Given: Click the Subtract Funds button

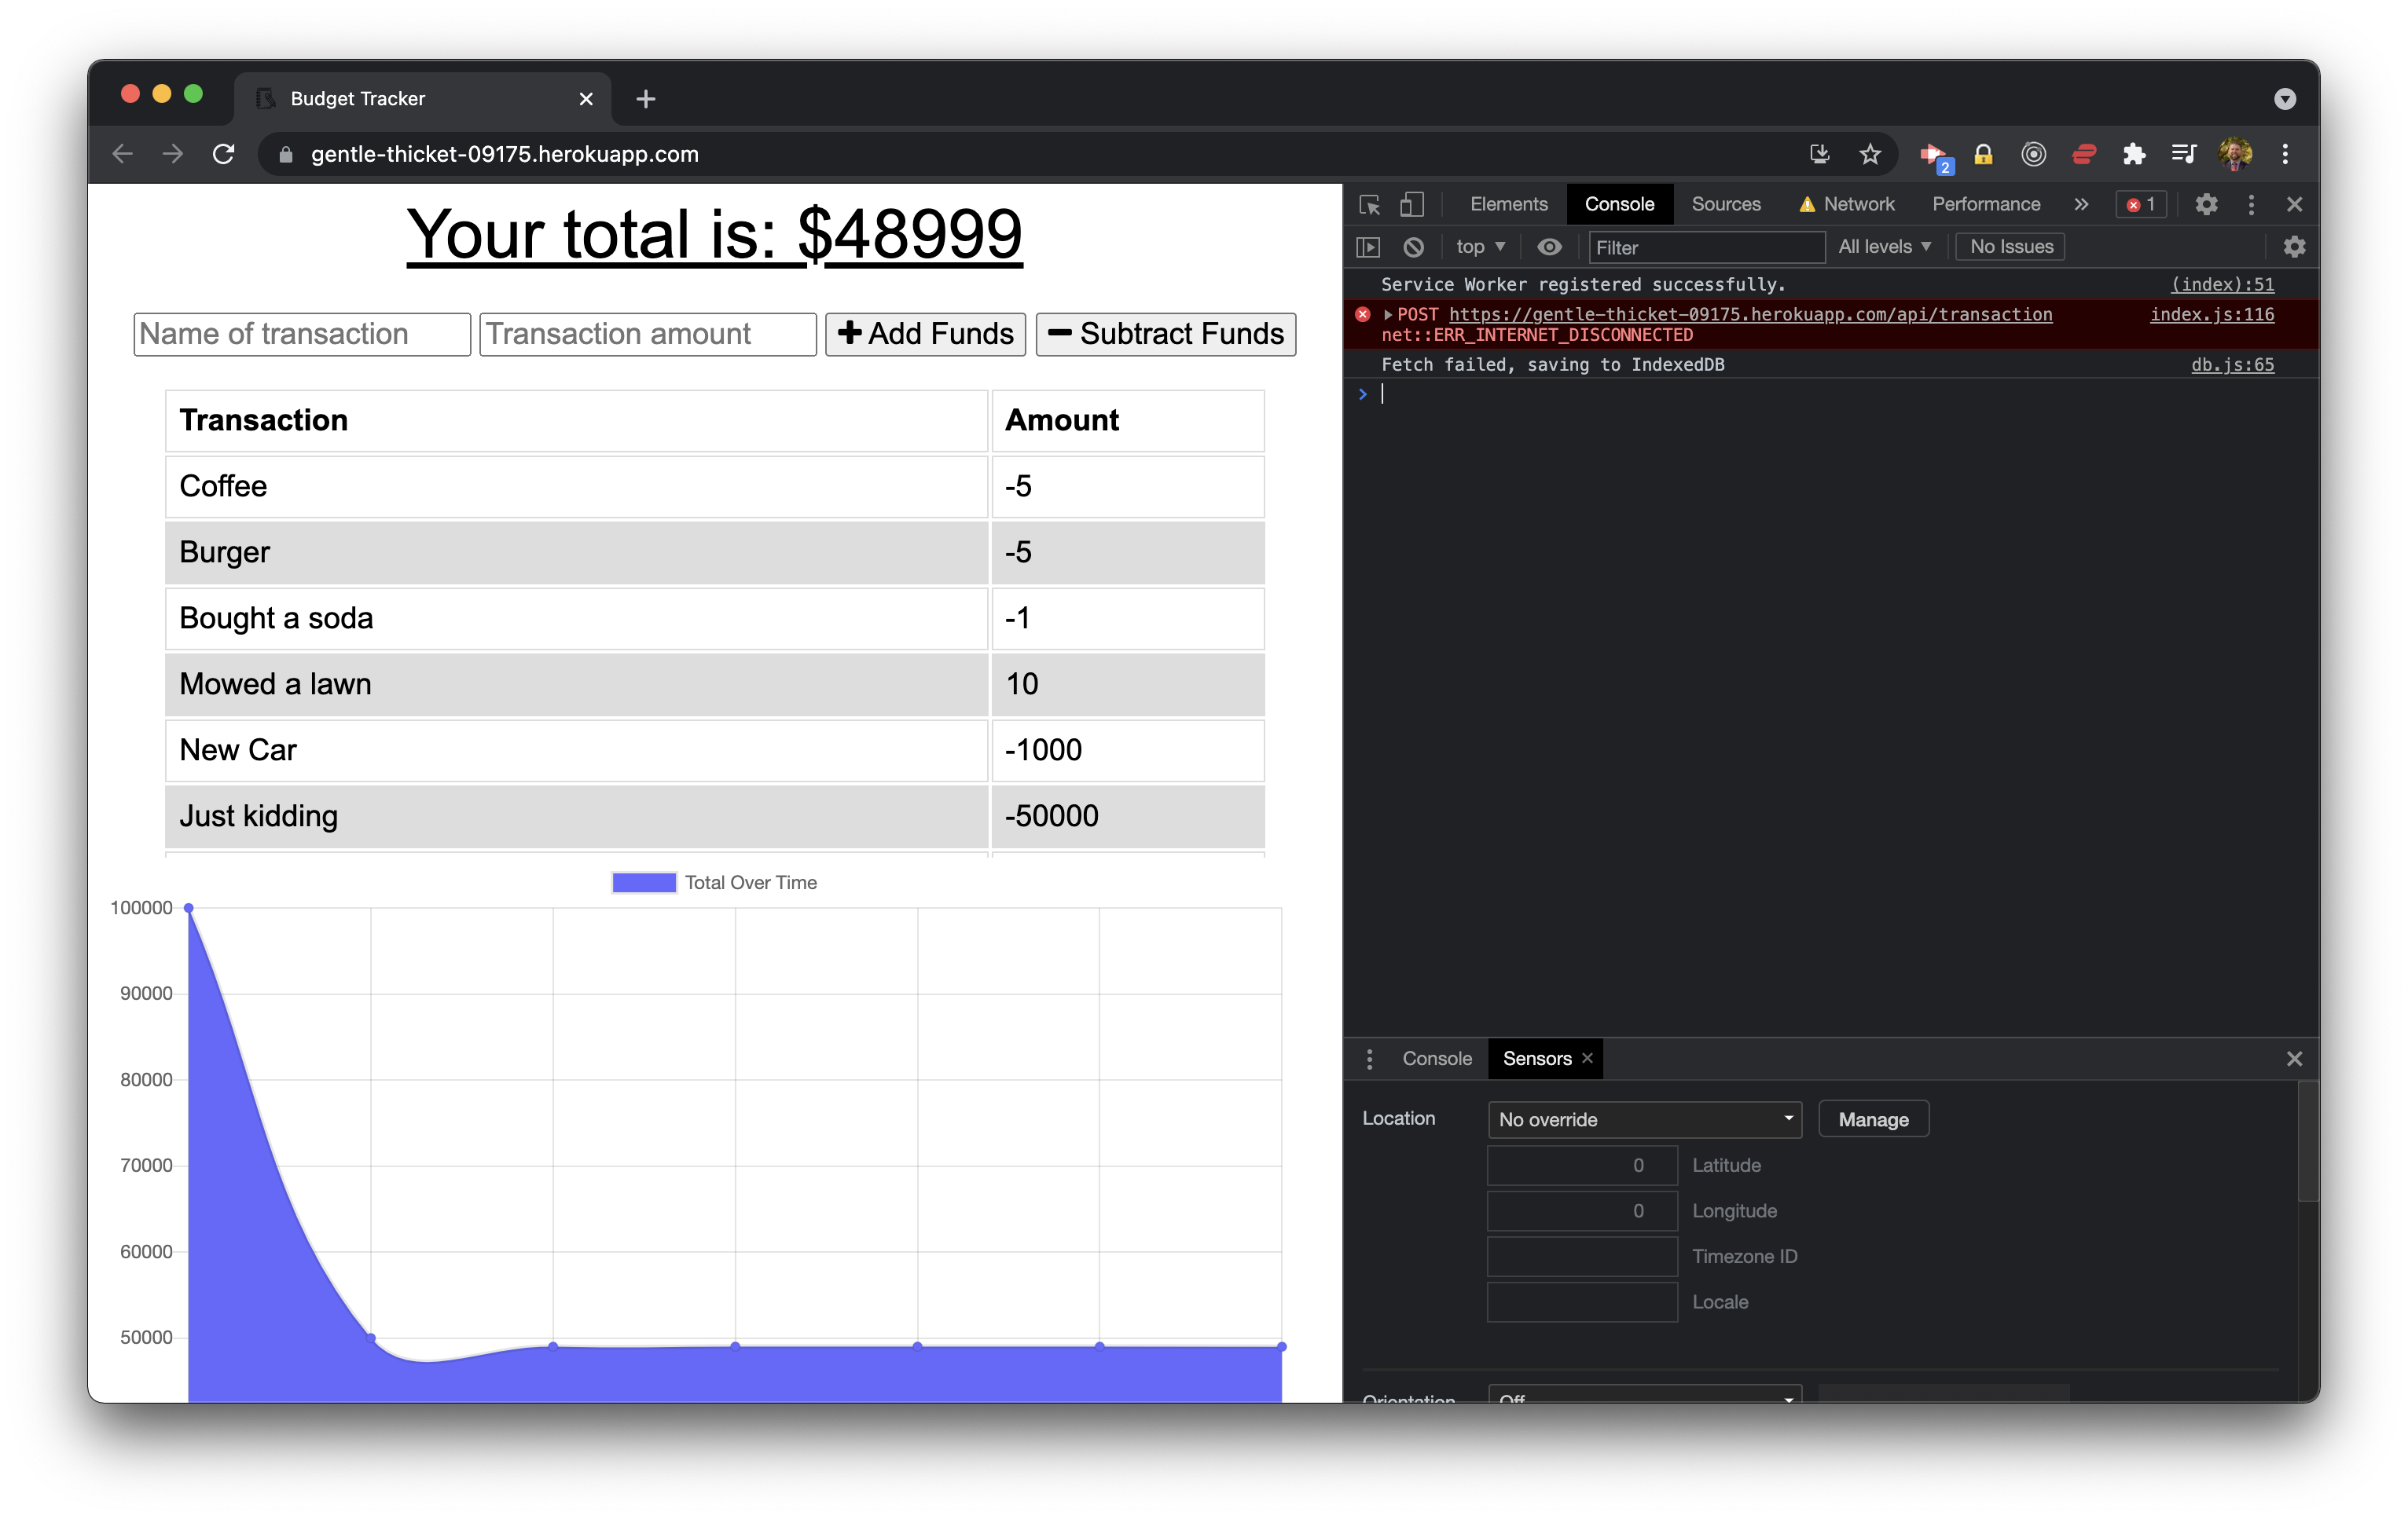Looking at the screenshot, I should pyautogui.click(x=1165, y=332).
